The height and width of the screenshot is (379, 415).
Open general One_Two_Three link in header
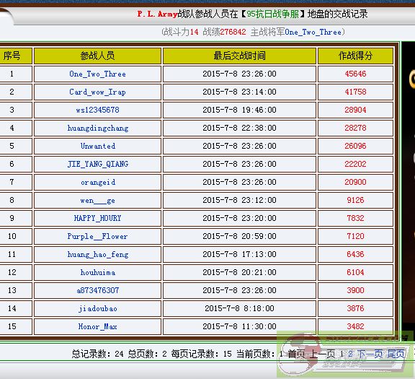coord(313,32)
